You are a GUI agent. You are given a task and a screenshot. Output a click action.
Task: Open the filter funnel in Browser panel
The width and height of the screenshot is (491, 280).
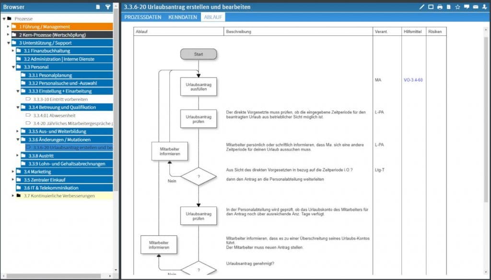108,7
